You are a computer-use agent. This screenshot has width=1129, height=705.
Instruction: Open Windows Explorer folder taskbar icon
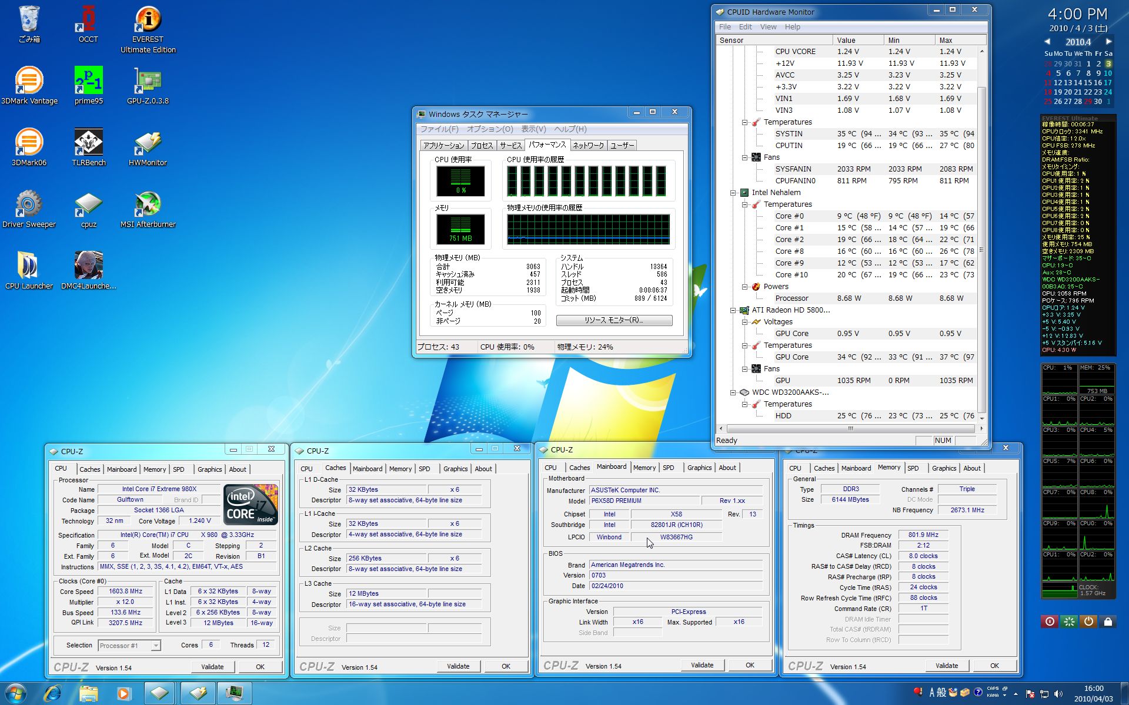pos(88,694)
